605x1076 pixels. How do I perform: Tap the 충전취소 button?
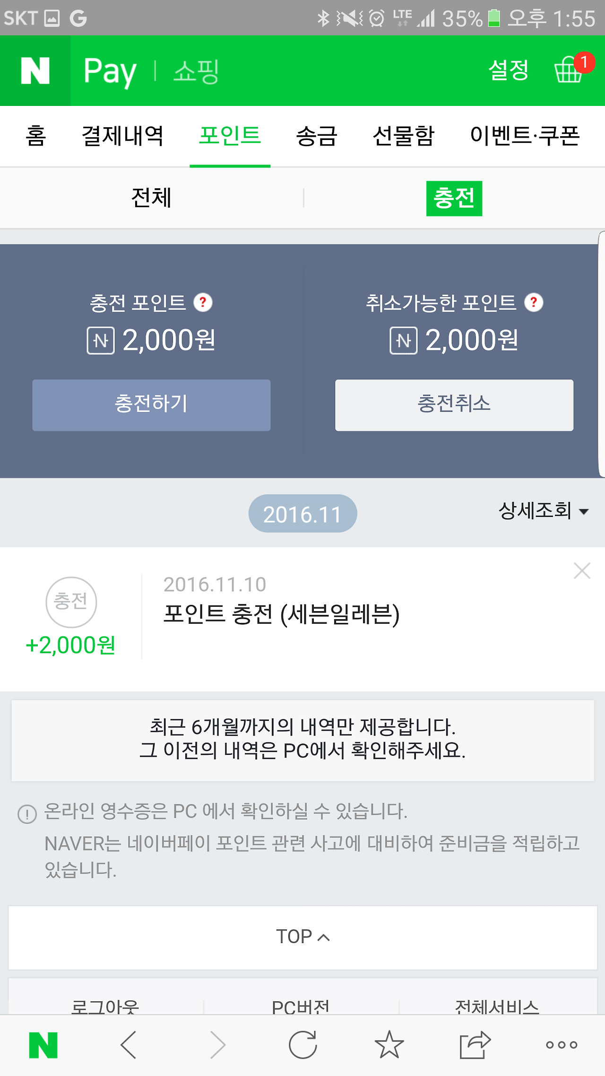[x=454, y=405]
